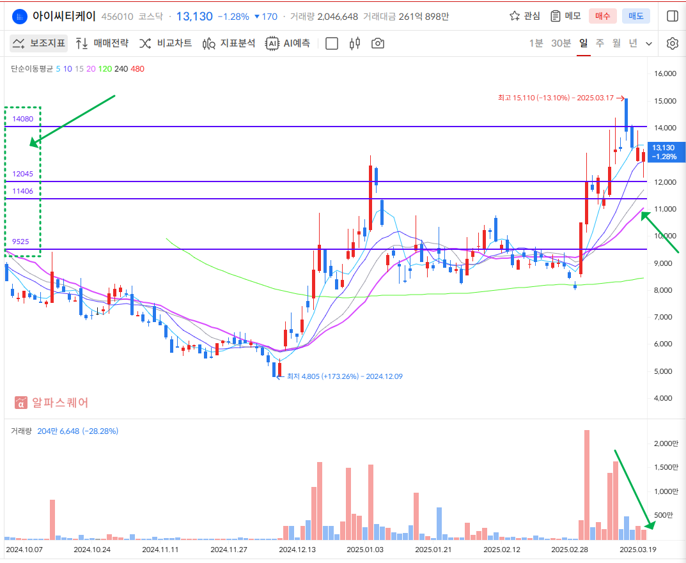Change chart type with candlestick icon

pyautogui.click(x=355, y=43)
